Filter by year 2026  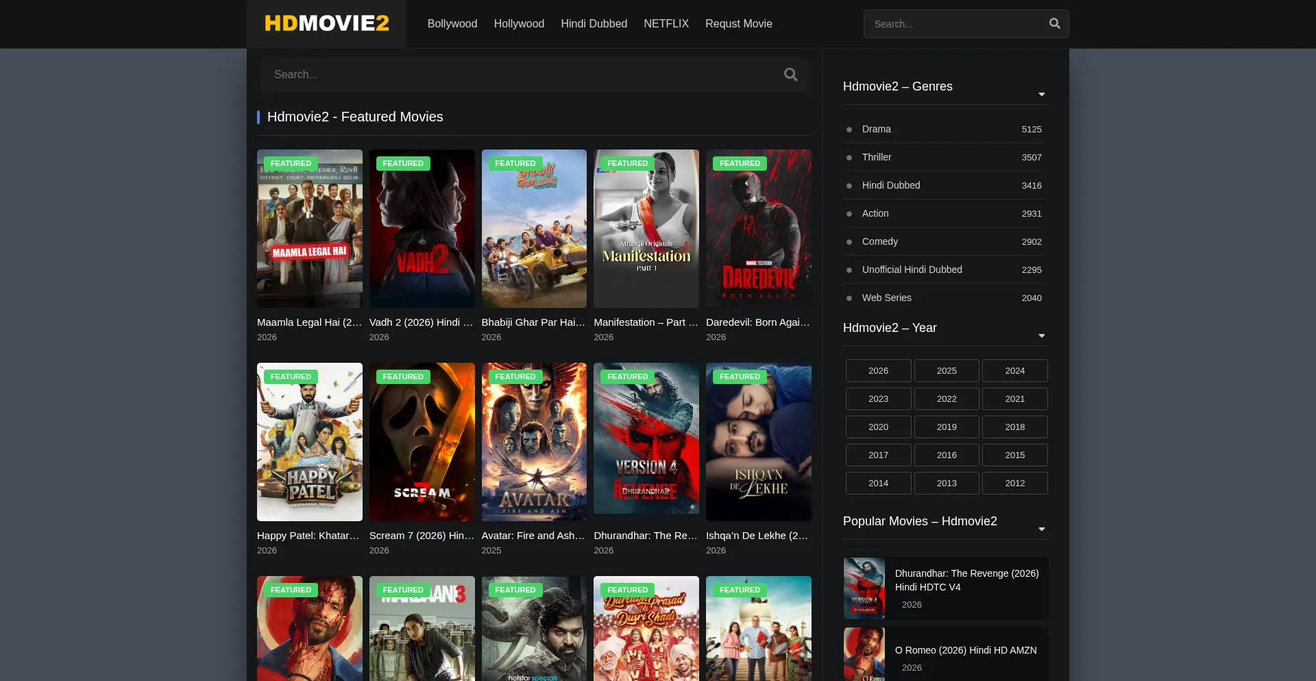[x=879, y=370]
